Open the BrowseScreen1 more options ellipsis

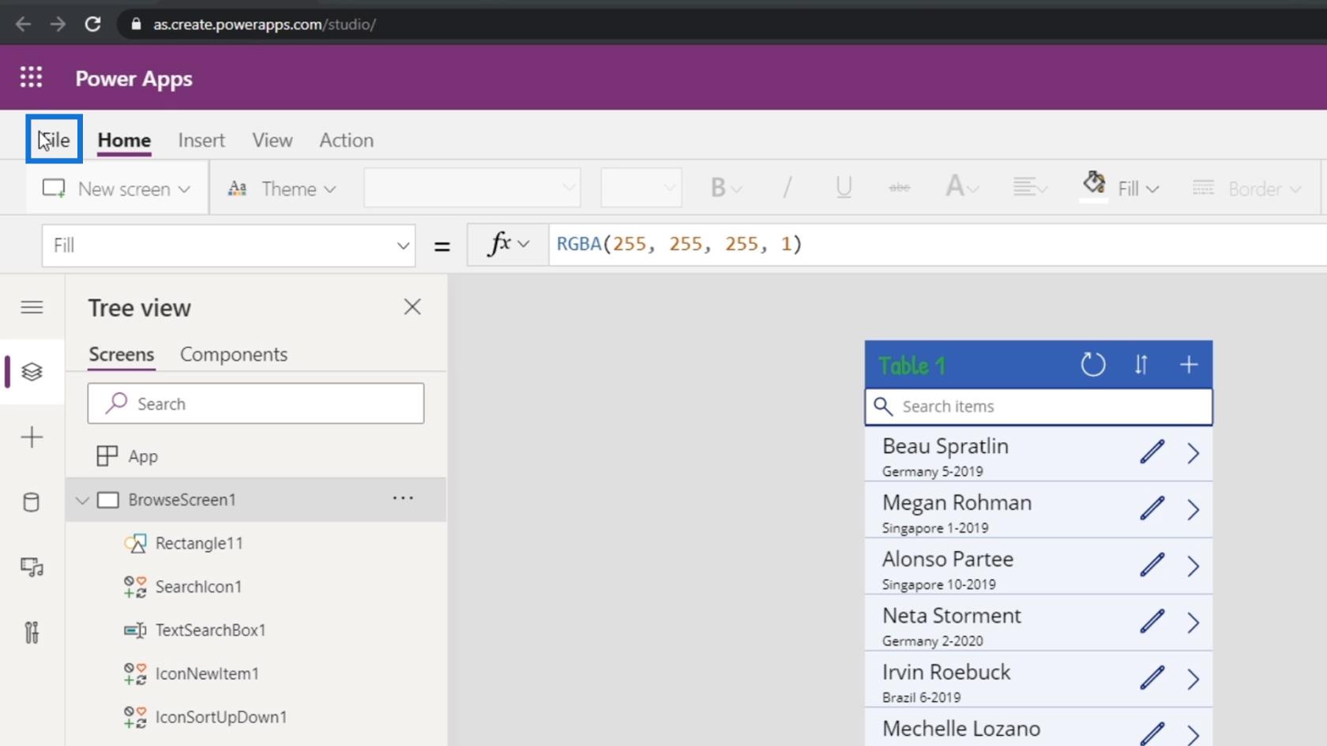pos(403,498)
